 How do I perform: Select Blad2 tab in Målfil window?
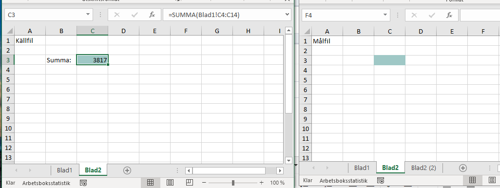coord(390,168)
